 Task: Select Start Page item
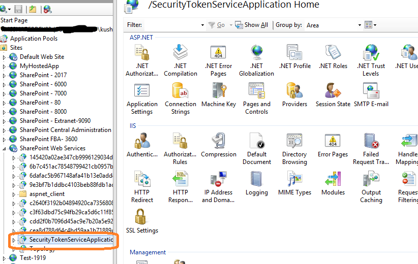14,20
